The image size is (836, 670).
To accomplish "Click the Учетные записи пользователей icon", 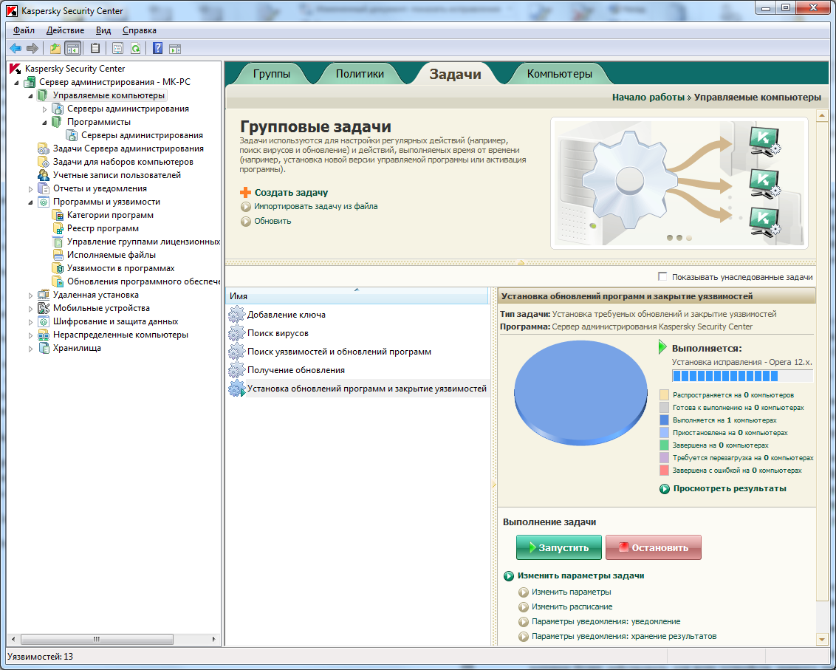I will click(44, 176).
